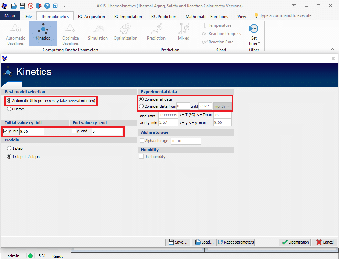Collapse the ribbon with the chevron
This screenshot has width=339, height=259.
coord(333,50)
